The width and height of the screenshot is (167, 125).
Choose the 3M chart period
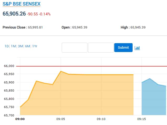tap(20, 46)
